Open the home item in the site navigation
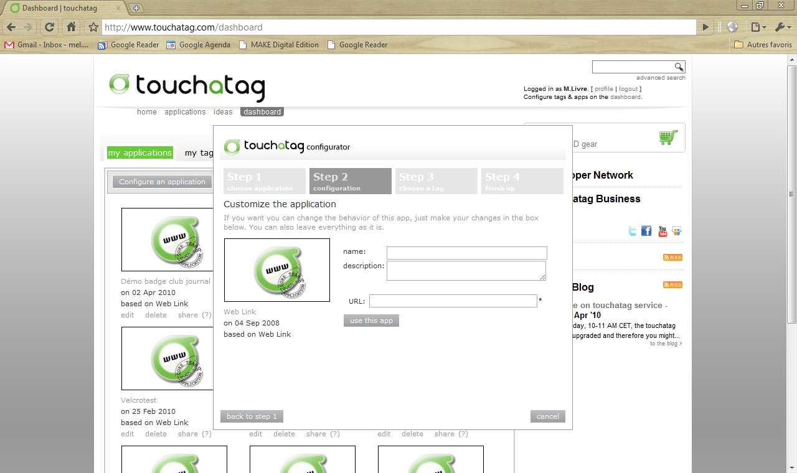 click(x=147, y=112)
